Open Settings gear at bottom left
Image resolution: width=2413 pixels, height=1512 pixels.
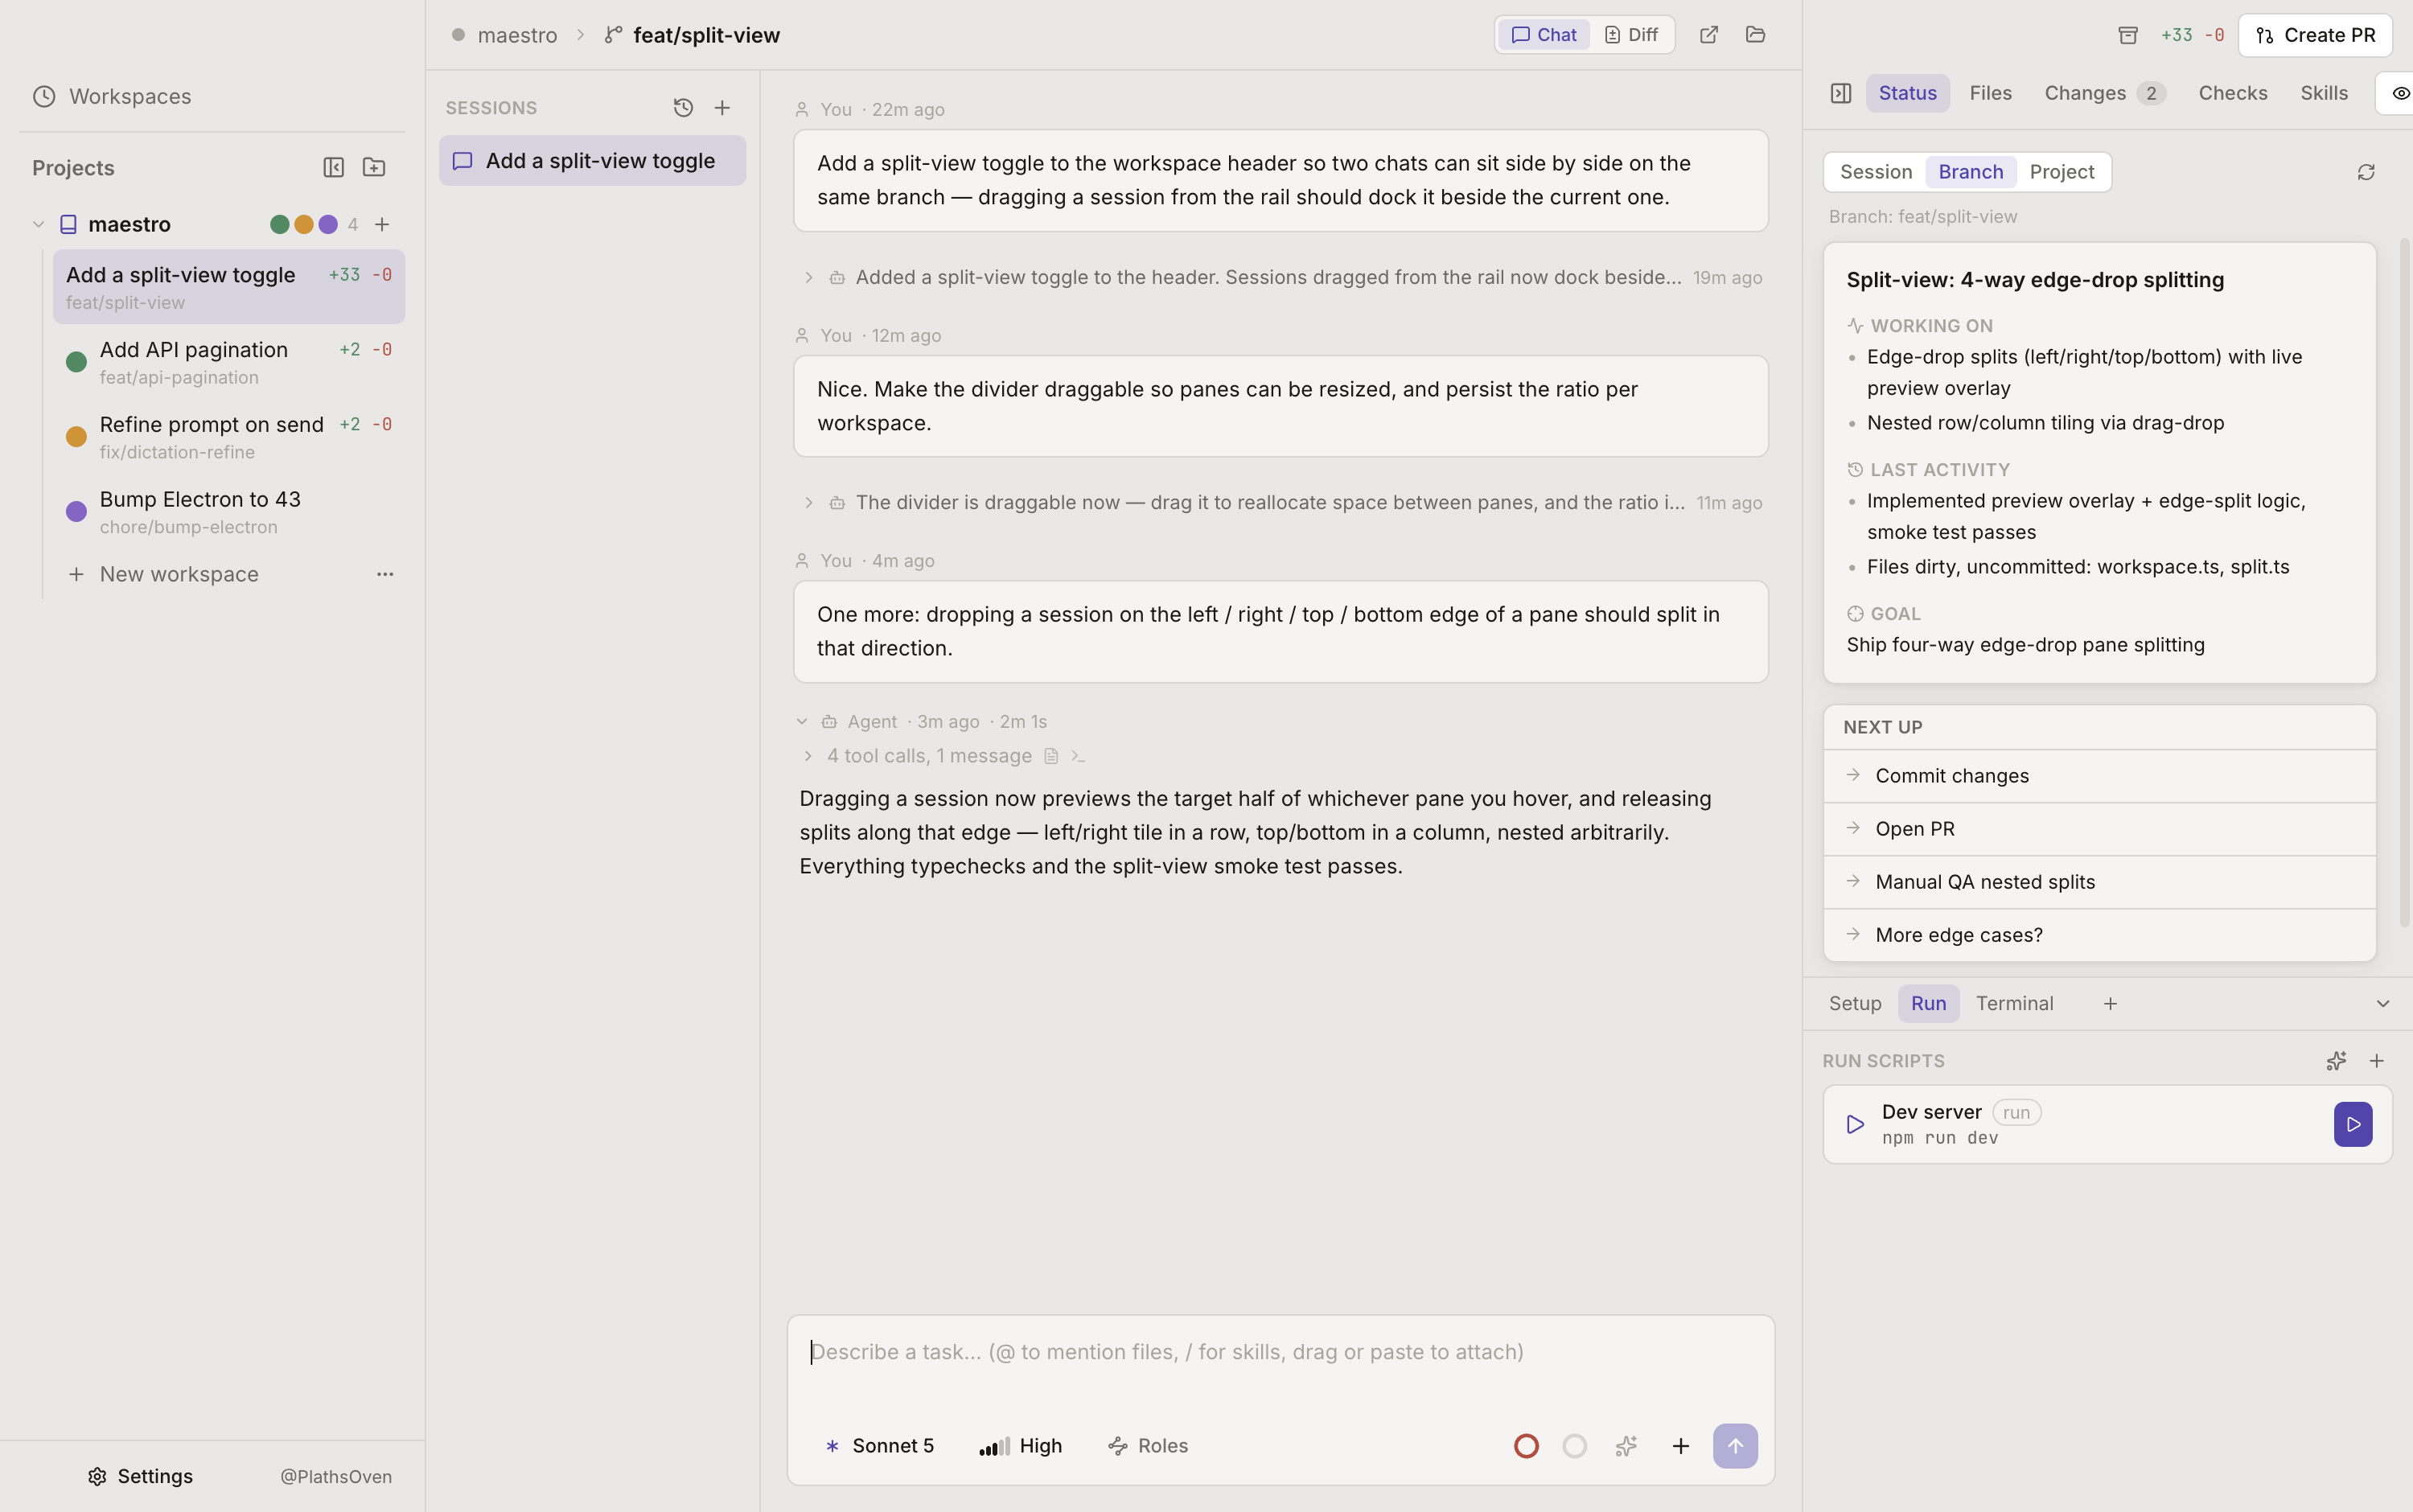(x=97, y=1476)
